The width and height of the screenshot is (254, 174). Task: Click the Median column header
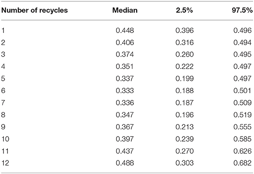click(x=125, y=11)
